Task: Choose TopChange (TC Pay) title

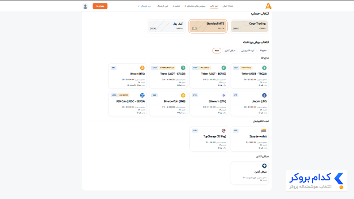Action: 215,137
